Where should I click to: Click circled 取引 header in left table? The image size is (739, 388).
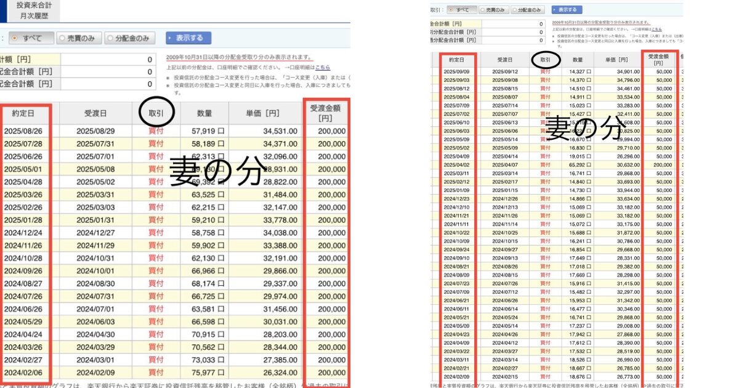(156, 113)
